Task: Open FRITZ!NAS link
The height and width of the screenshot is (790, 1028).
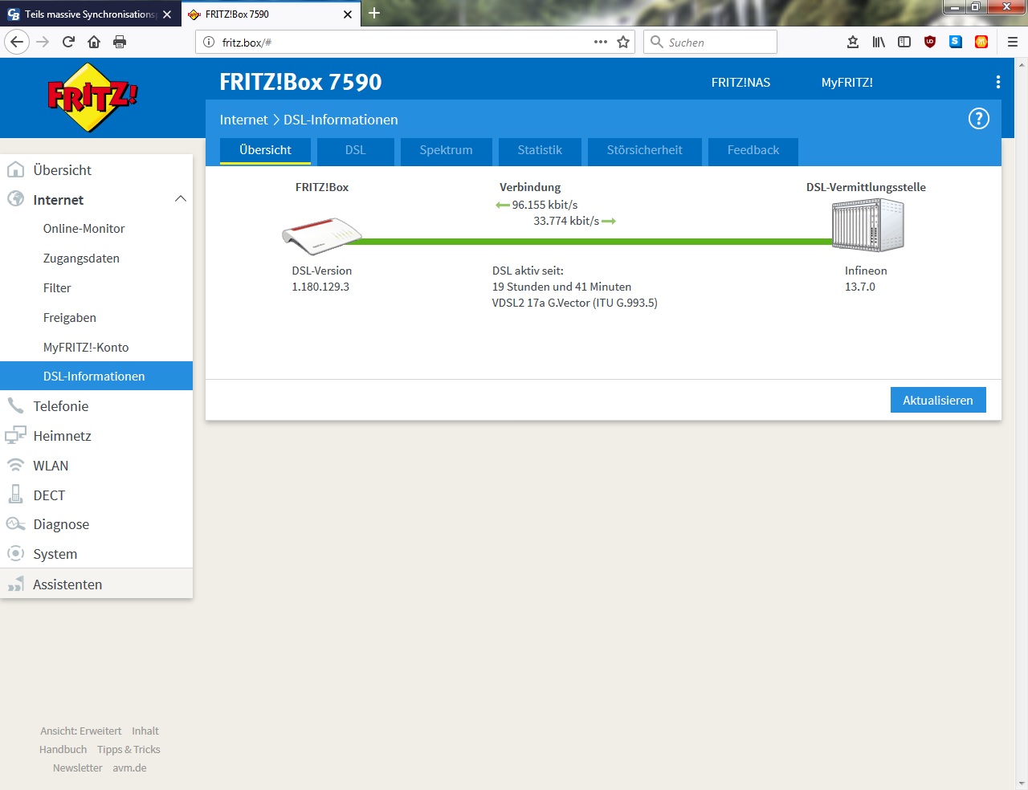Action: click(x=740, y=82)
